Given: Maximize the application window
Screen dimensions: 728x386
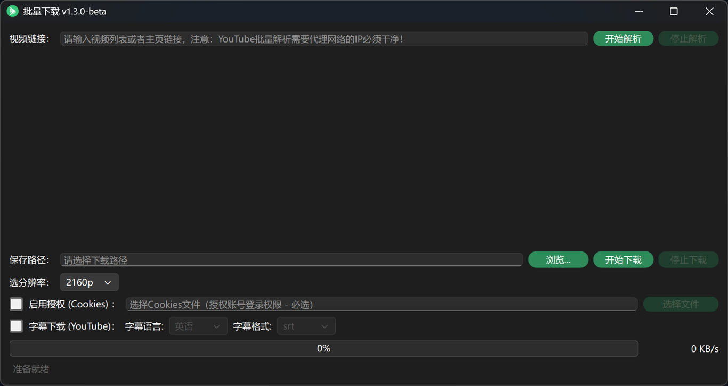Looking at the screenshot, I should pyautogui.click(x=673, y=11).
